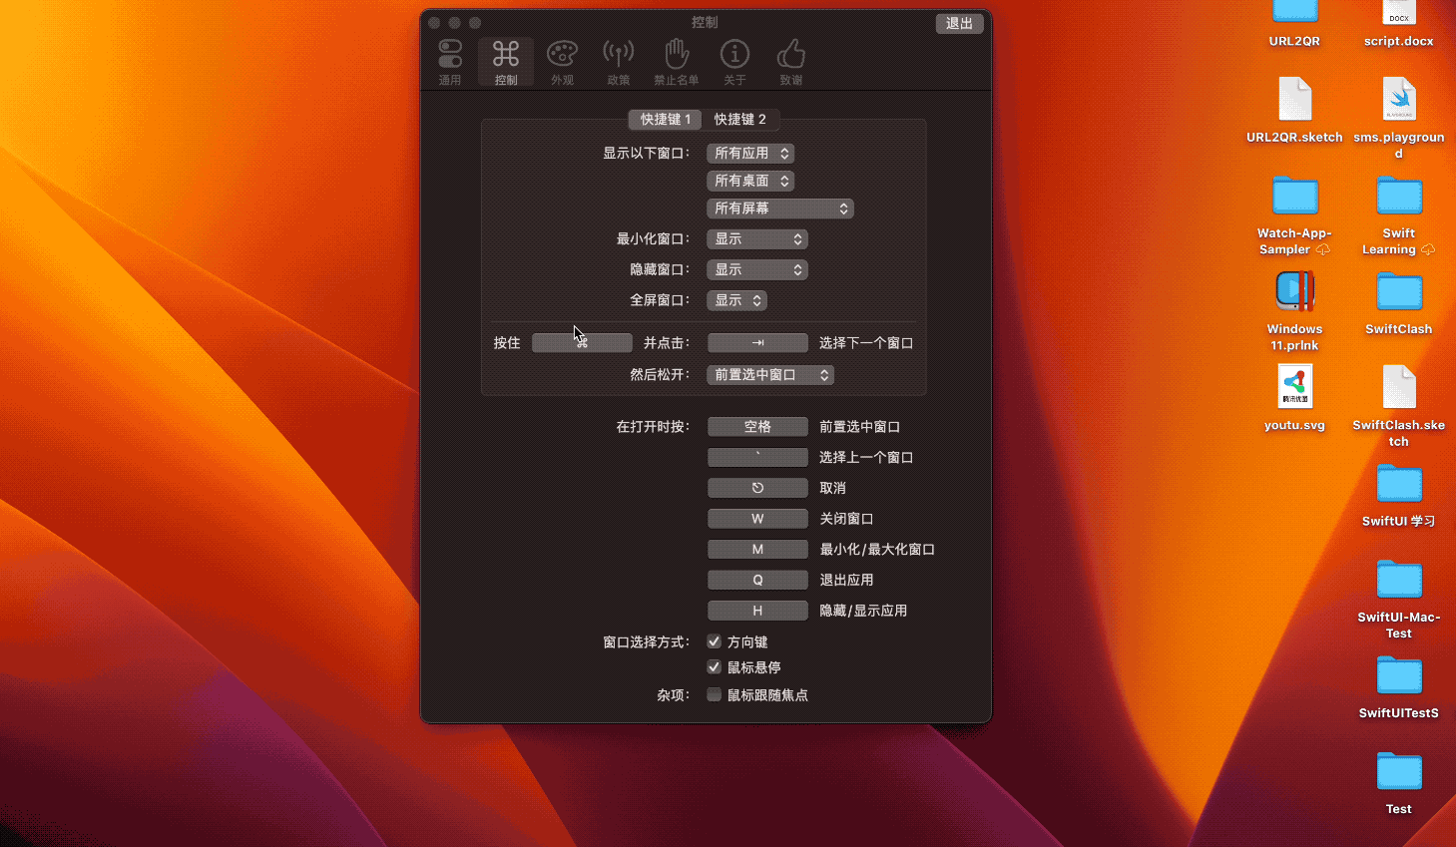Select the 快捷键 1 tab
Viewport: 1456px width, 847px height.
[x=664, y=119]
